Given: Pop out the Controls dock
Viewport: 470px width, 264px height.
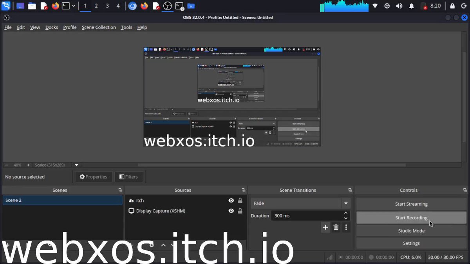Looking at the screenshot, I should (465, 190).
